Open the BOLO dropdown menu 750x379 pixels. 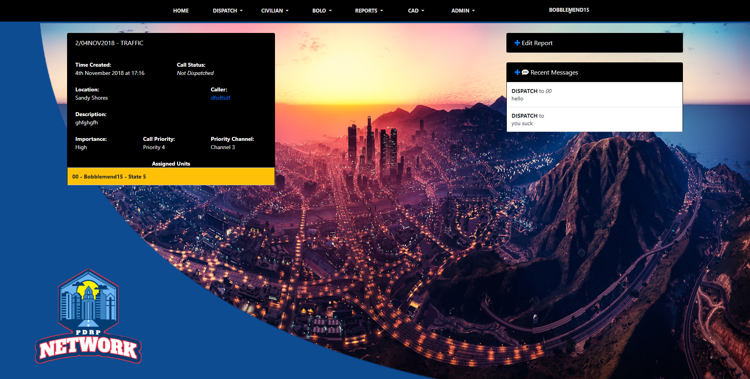point(322,11)
